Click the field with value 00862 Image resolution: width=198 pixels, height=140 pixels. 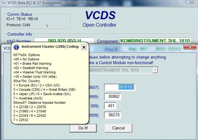(113, 97)
